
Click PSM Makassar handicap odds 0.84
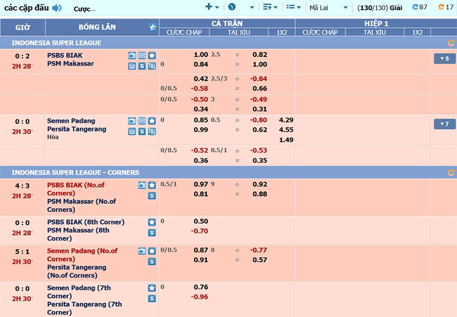pyautogui.click(x=201, y=65)
